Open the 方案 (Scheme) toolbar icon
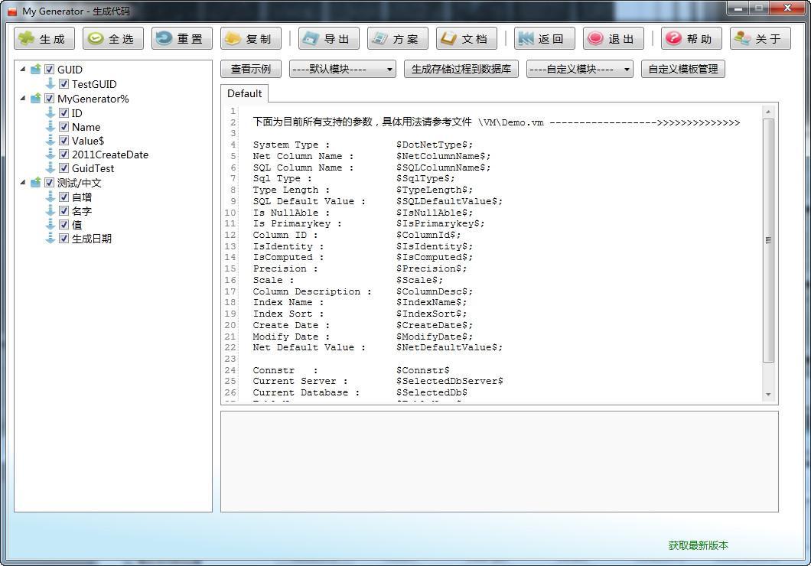Image resolution: width=811 pixels, height=566 pixels. click(379, 39)
